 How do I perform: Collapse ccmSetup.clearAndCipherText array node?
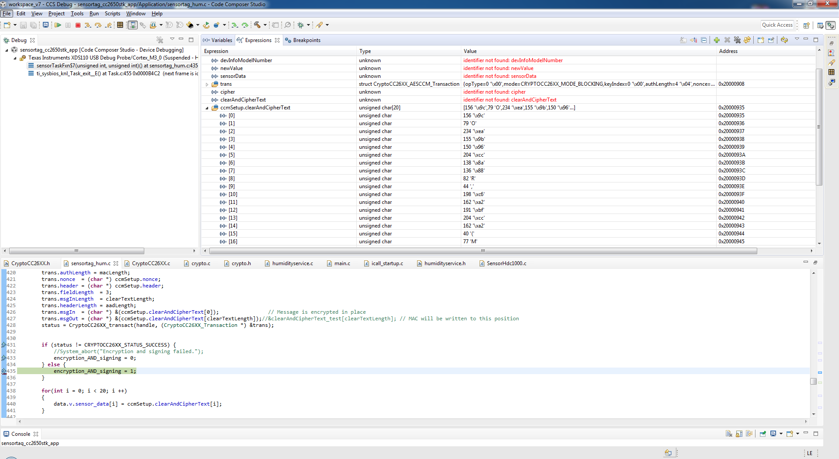pyautogui.click(x=207, y=108)
